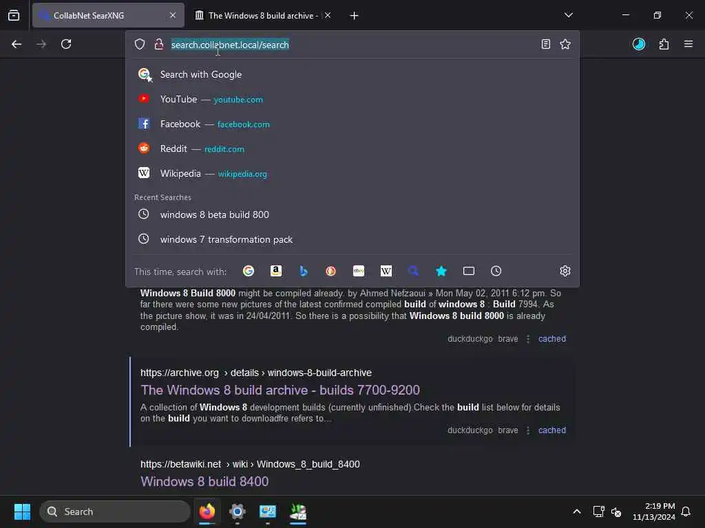Open Firefox from the taskbar

(x=207, y=511)
